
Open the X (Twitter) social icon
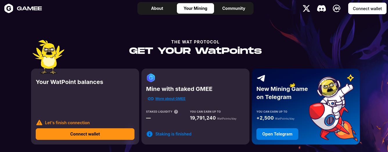(306, 8)
